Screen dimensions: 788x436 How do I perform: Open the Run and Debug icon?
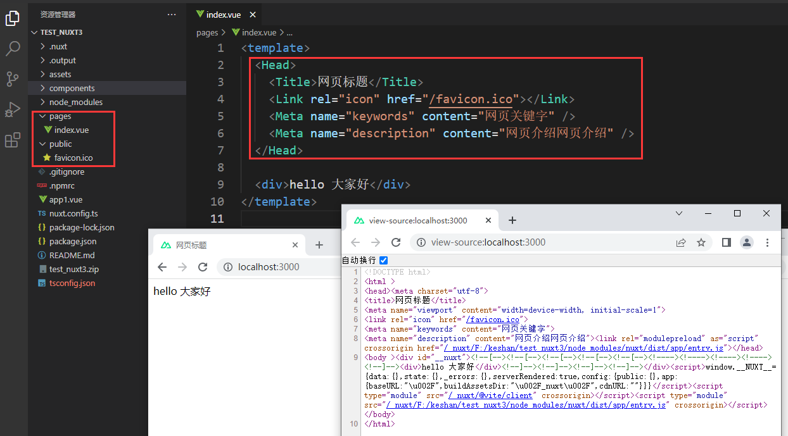pyautogui.click(x=13, y=109)
